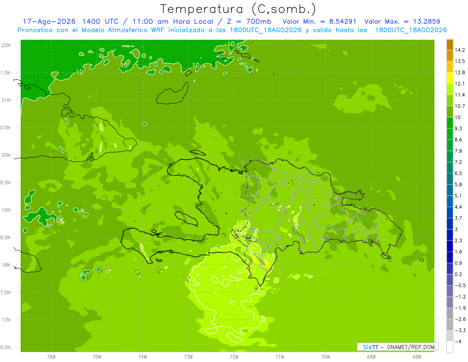Click the 18N latitude axis label
The height and width of the screenshot is (362, 468).
tap(7, 265)
